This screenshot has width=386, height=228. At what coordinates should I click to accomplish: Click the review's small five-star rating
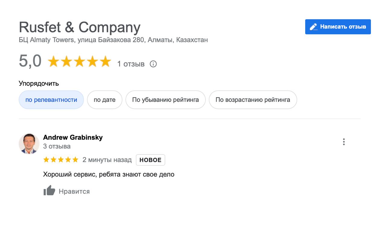tap(61, 160)
